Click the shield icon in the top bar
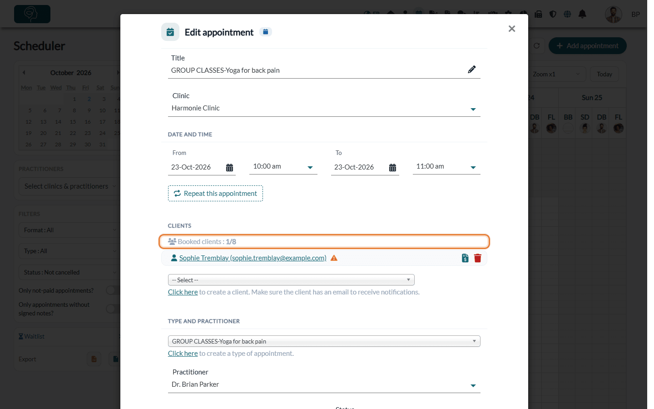Image resolution: width=654 pixels, height=409 pixels. click(553, 14)
